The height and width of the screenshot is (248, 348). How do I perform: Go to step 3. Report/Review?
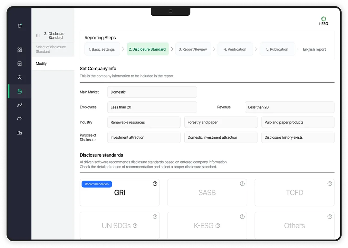coord(193,49)
